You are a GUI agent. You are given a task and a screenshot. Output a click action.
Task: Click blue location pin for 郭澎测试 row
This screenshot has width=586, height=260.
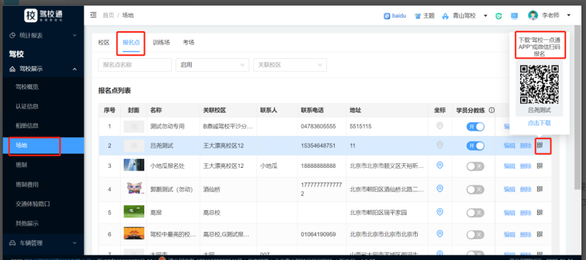point(440,189)
